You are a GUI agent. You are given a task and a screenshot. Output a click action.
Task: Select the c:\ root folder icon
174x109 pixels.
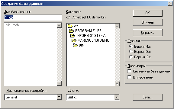coord(70,26)
